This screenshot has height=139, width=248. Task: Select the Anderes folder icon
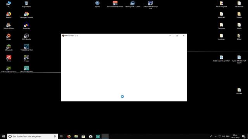221,37
